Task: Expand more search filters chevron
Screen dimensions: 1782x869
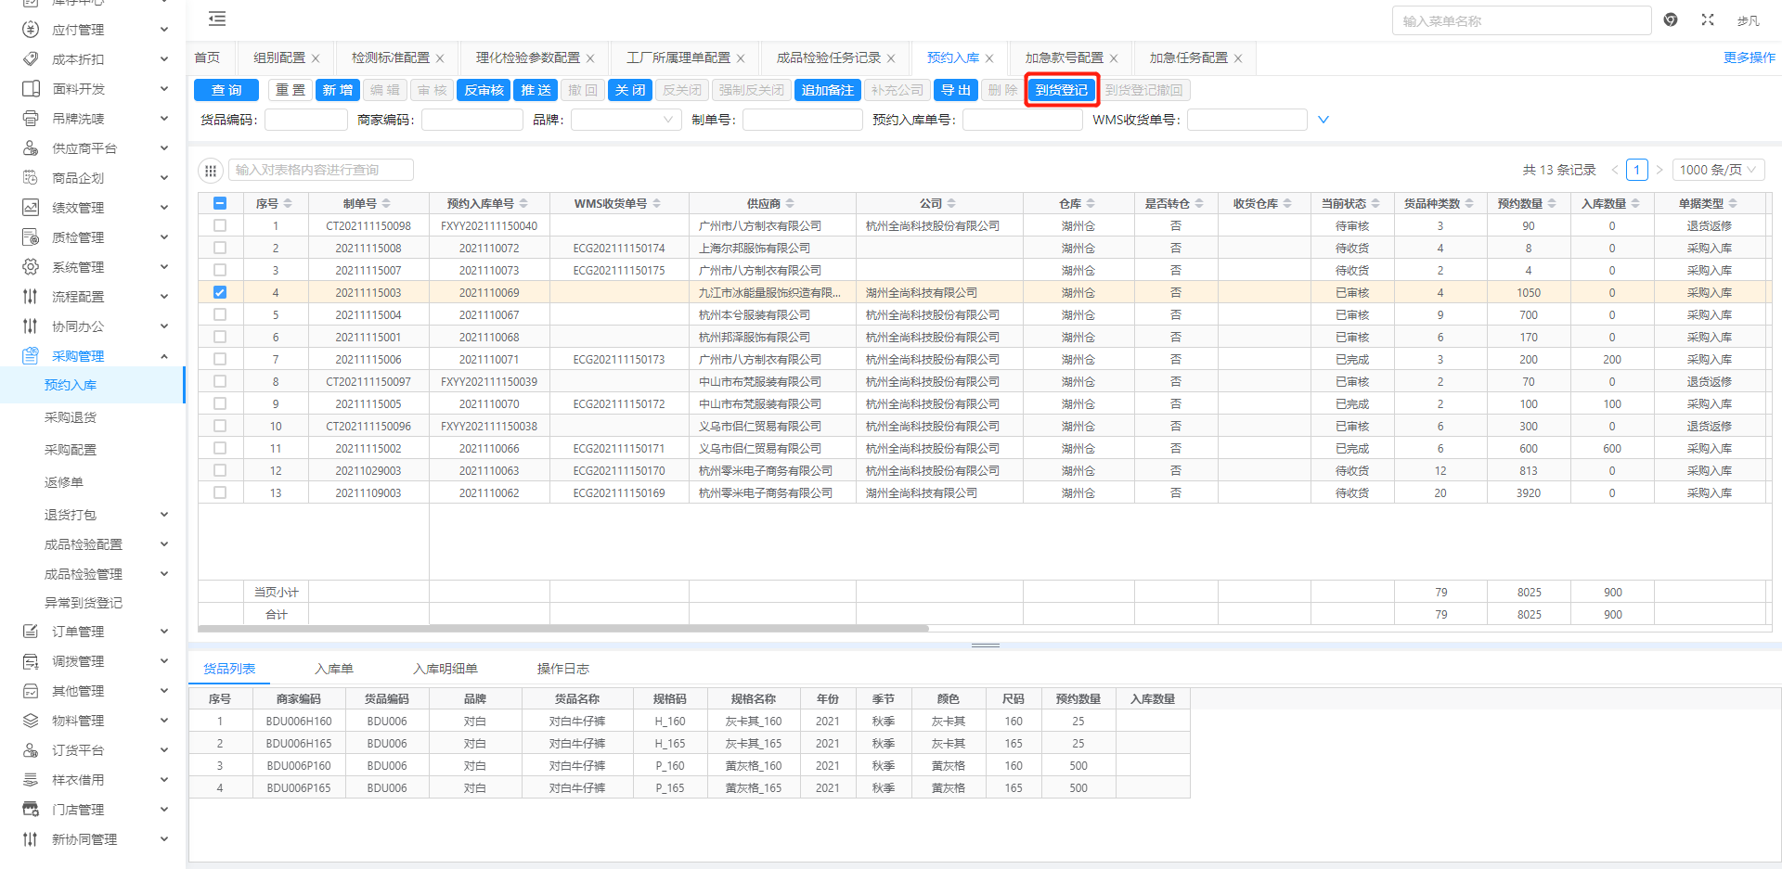Action: (1324, 120)
